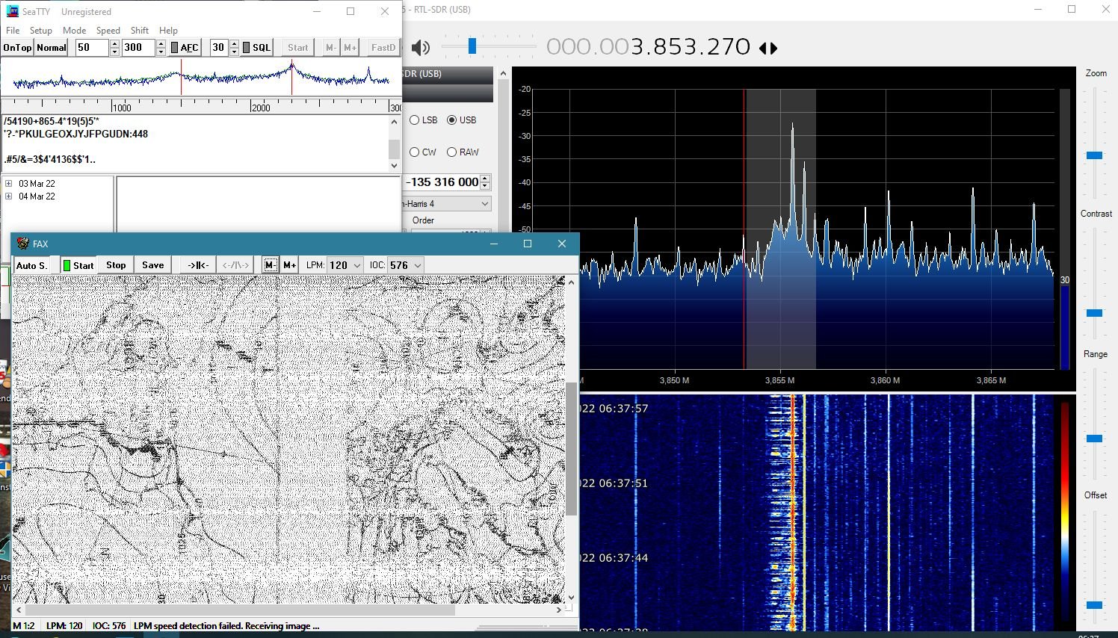The width and height of the screenshot is (1118, 638).
Task: Click the Start button in SeaTTY toolbar
Action: pyautogui.click(x=298, y=47)
